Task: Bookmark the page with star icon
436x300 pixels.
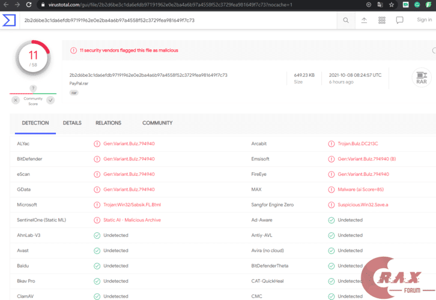Action: pyautogui.click(x=392, y=4)
